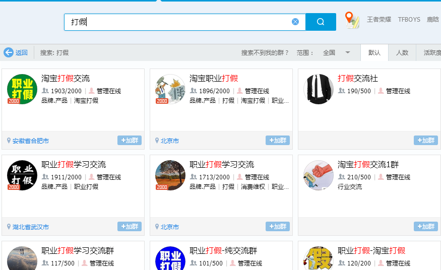
Task: Open the black suit avatar of 打假交流社
Action: click(319, 89)
